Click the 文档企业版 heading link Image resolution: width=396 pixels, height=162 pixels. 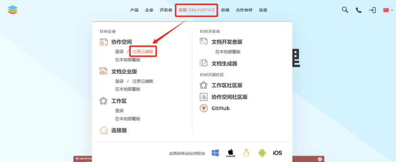(124, 71)
